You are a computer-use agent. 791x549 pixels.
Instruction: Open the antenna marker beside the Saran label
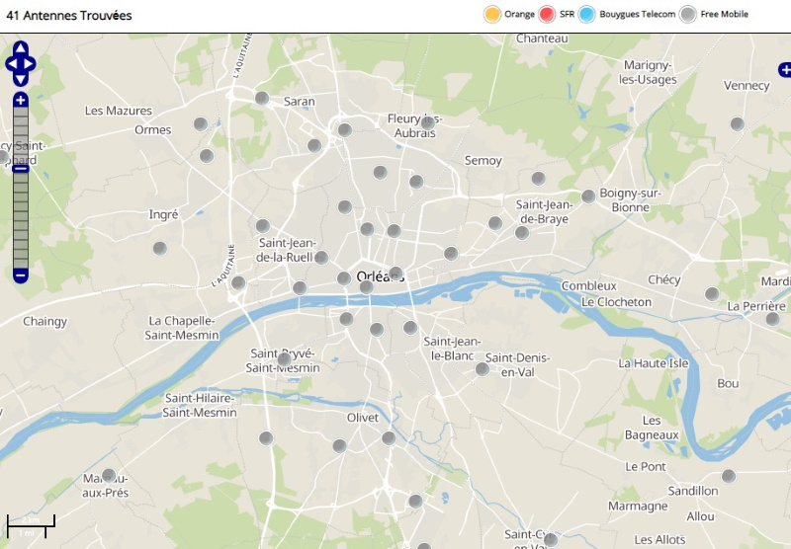point(262,98)
